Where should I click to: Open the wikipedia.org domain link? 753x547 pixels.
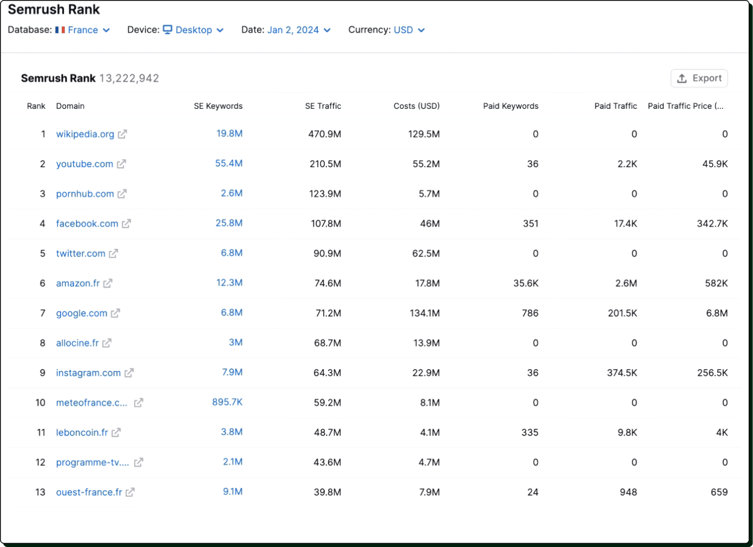click(x=85, y=134)
